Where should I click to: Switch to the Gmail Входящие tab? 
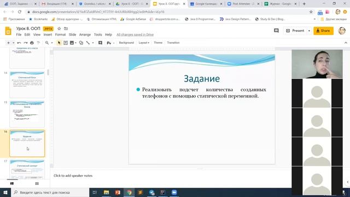click(57, 4)
